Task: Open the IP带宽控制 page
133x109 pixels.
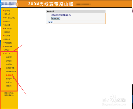Action: tap(8, 43)
